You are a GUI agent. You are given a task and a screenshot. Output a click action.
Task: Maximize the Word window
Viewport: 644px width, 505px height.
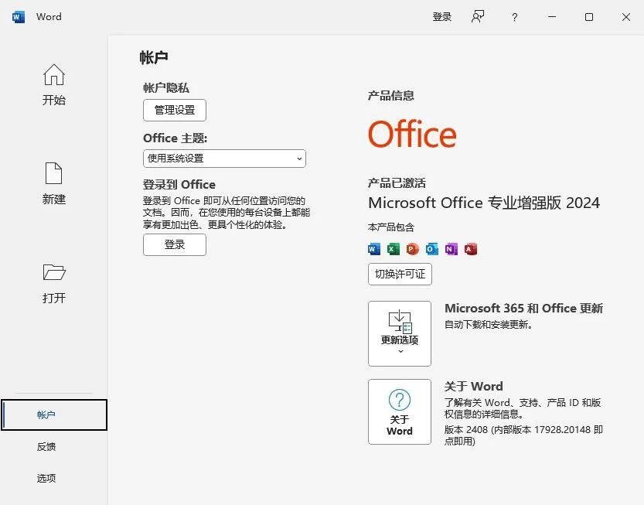coord(589,17)
